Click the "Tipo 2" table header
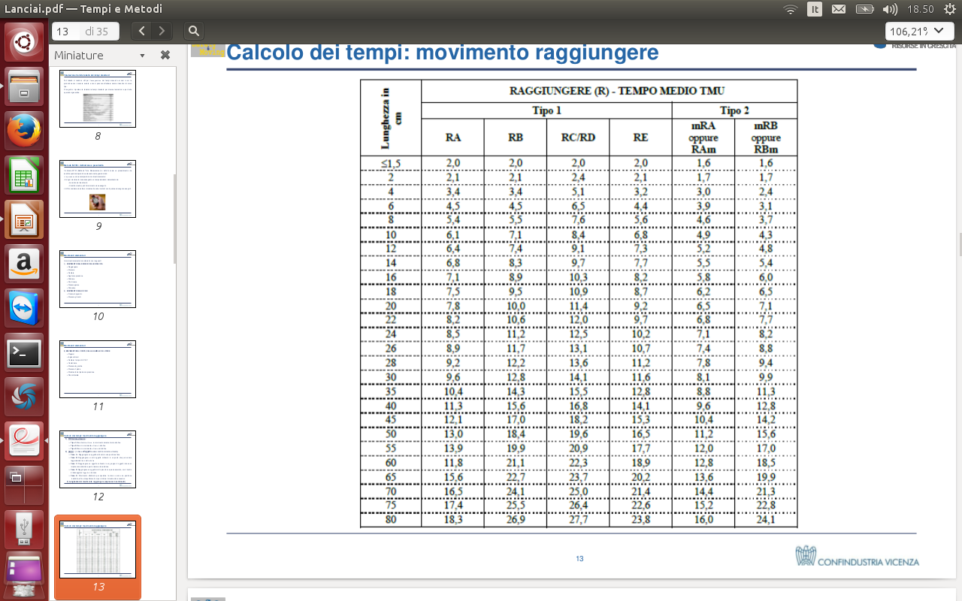This screenshot has width=962, height=601. 734,110
